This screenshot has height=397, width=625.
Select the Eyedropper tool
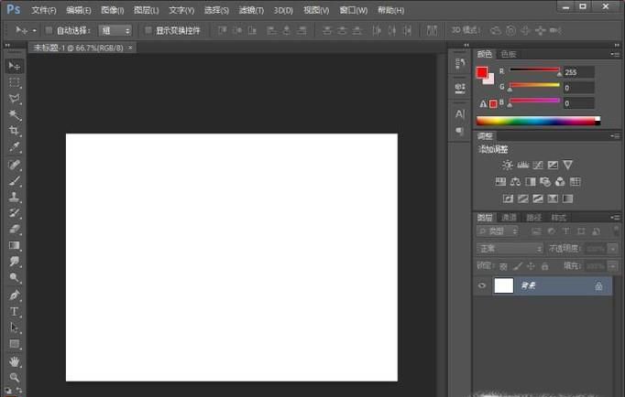coord(15,147)
